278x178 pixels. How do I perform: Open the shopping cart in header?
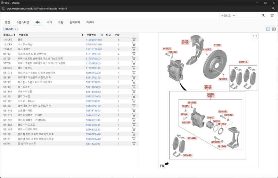pos(272,15)
